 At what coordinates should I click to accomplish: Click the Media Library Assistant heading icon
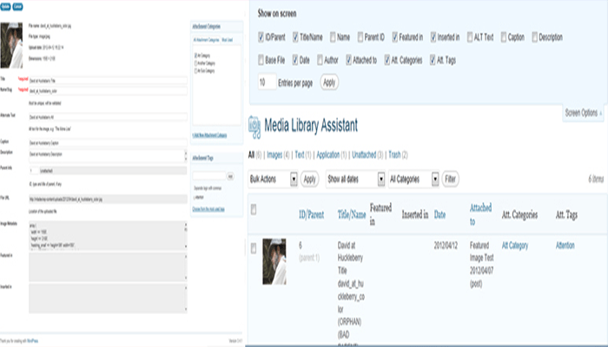pos(254,127)
